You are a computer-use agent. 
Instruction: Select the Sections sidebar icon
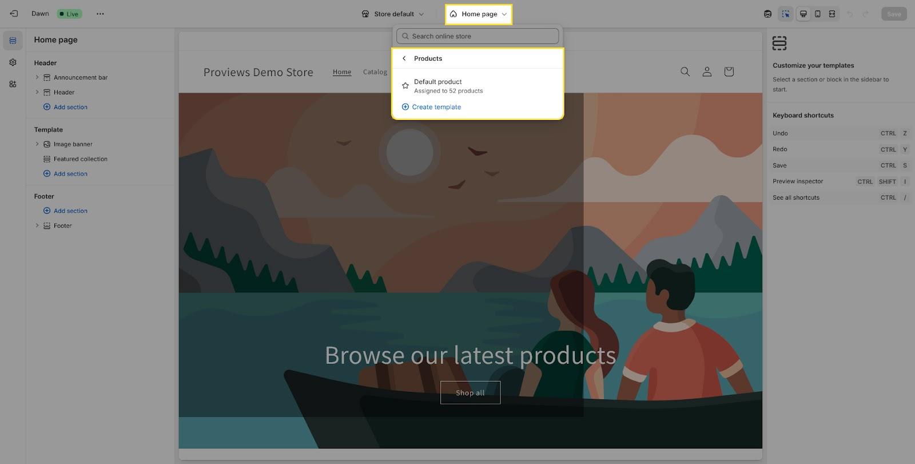click(x=13, y=41)
